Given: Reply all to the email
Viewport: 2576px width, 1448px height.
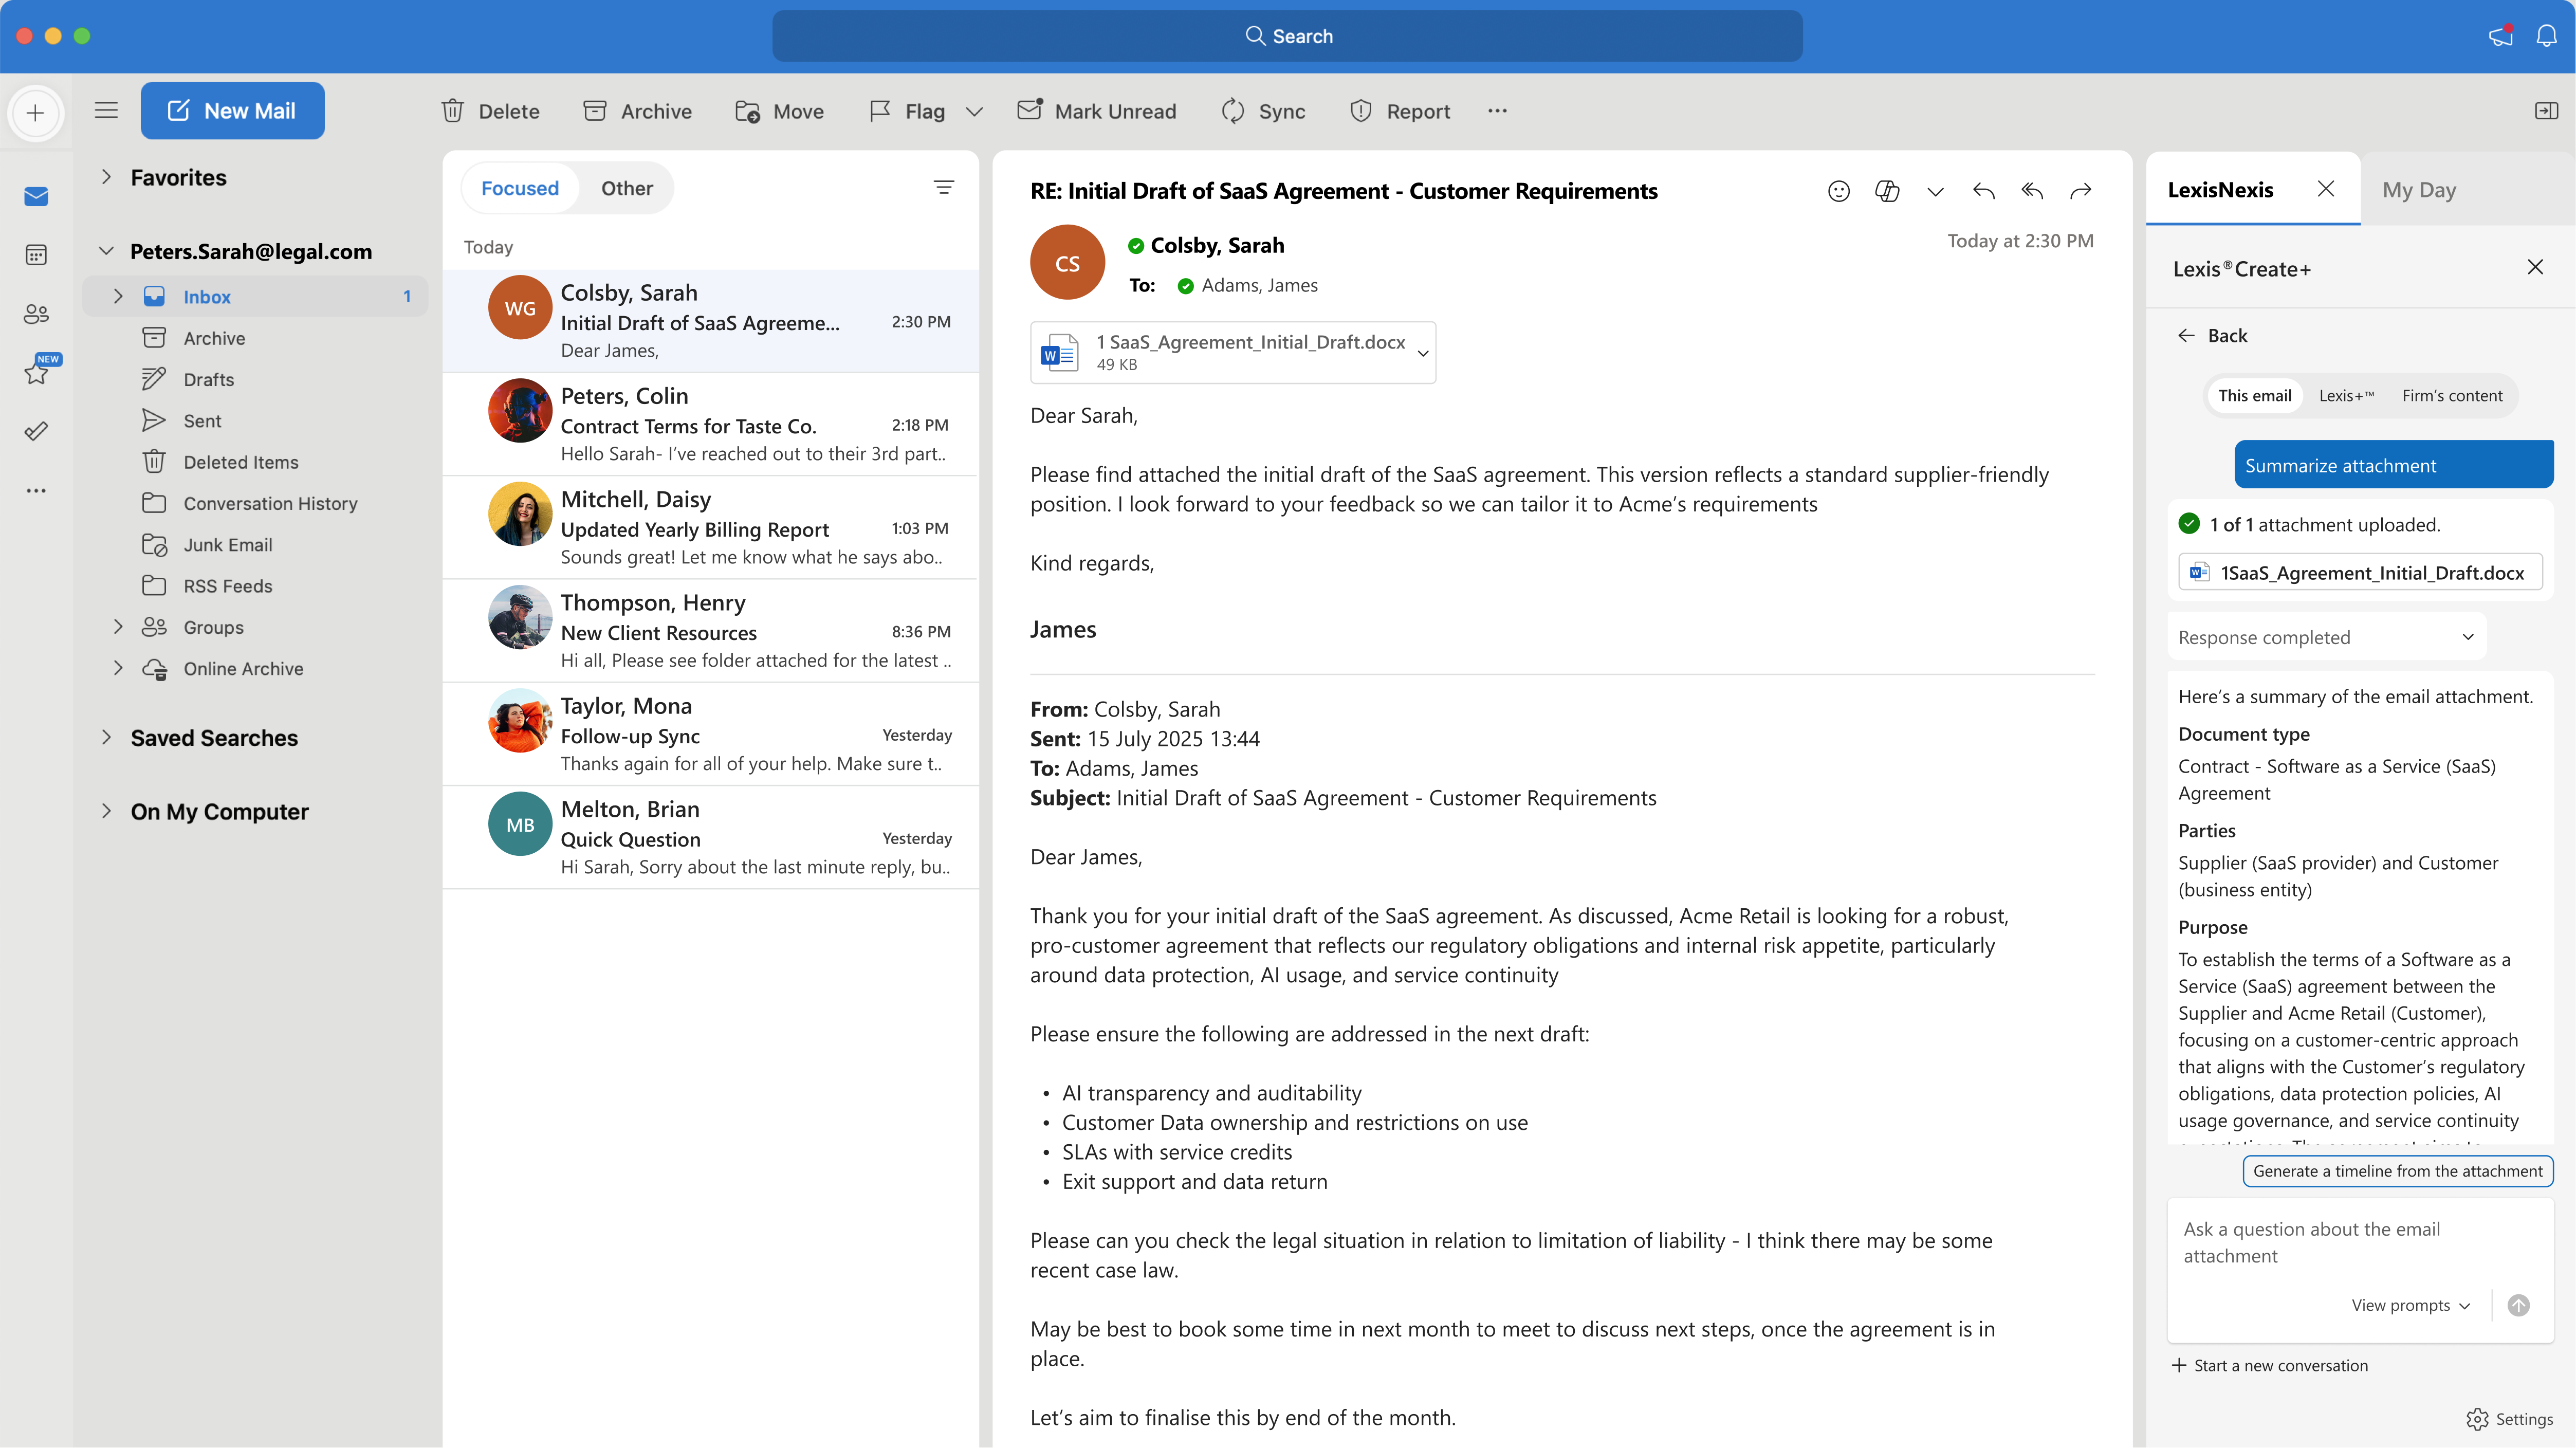Looking at the screenshot, I should (x=2031, y=190).
